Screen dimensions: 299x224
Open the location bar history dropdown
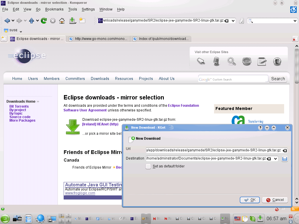tap(233, 21)
